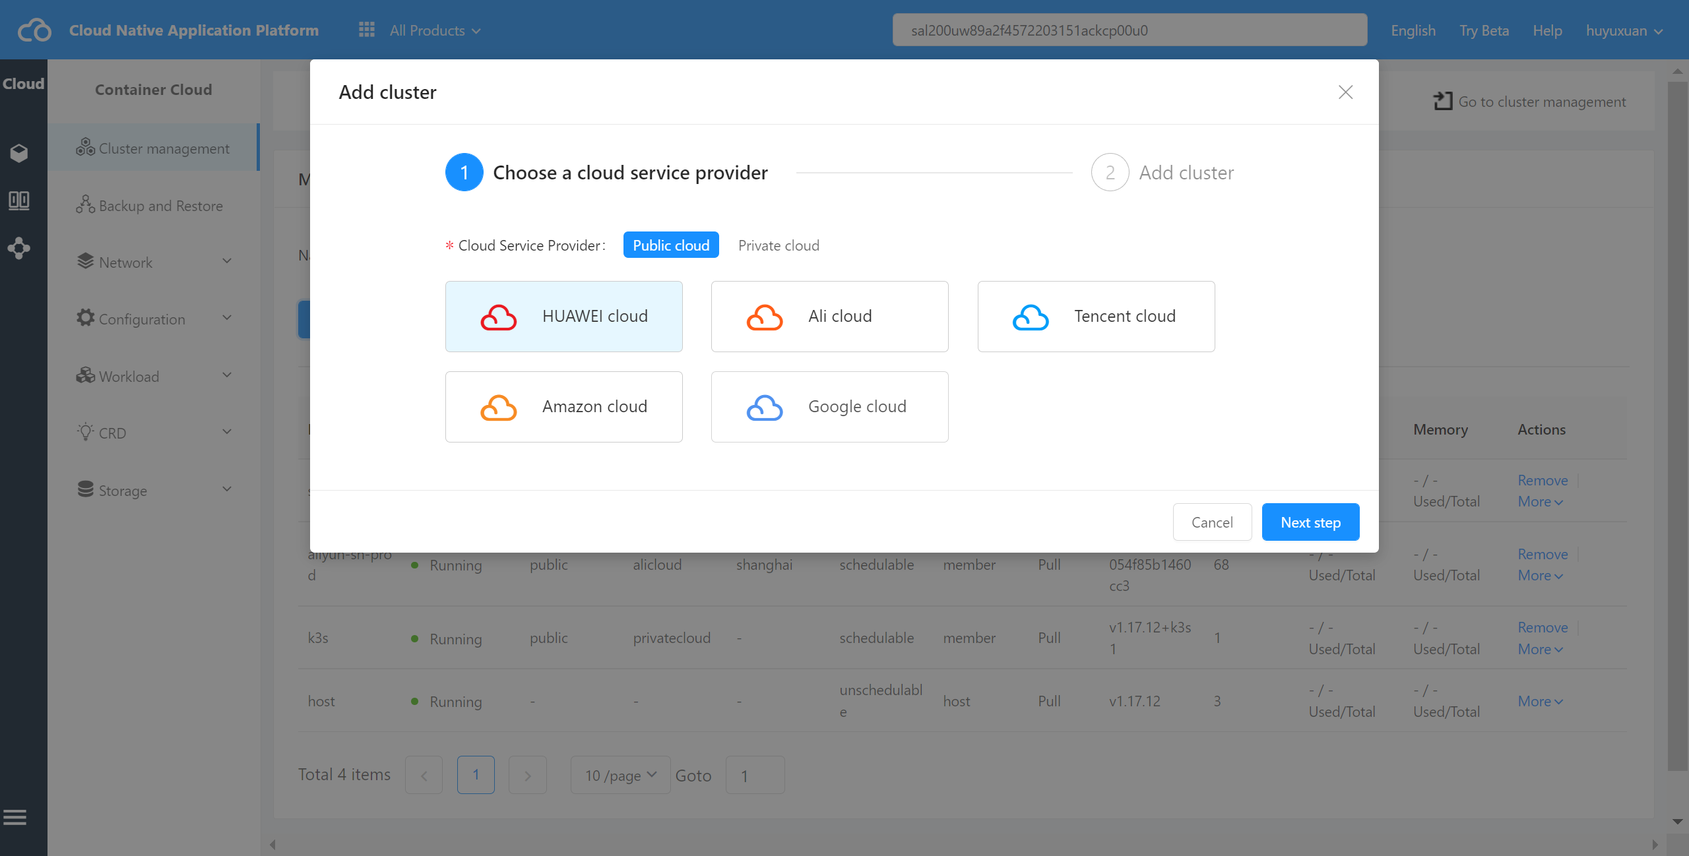Click the Network layers icon
This screenshot has height=856, width=1689.
tap(85, 261)
